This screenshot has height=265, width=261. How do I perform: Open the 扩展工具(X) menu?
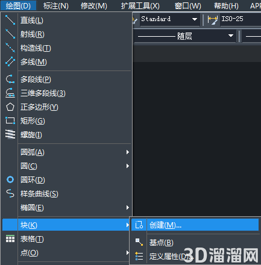pyautogui.click(x=140, y=6)
